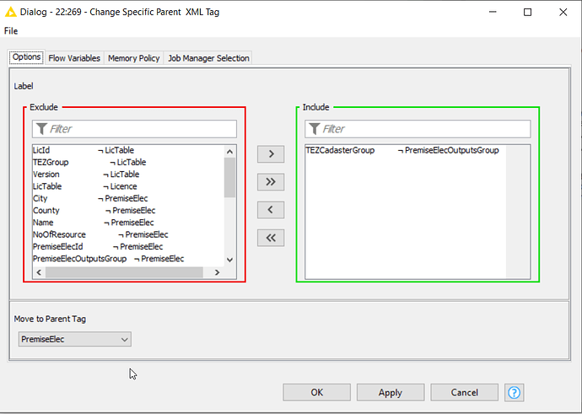This screenshot has width=582, height=414.
Task: Click the add all double-arrow button
Action: click(270, 182)
